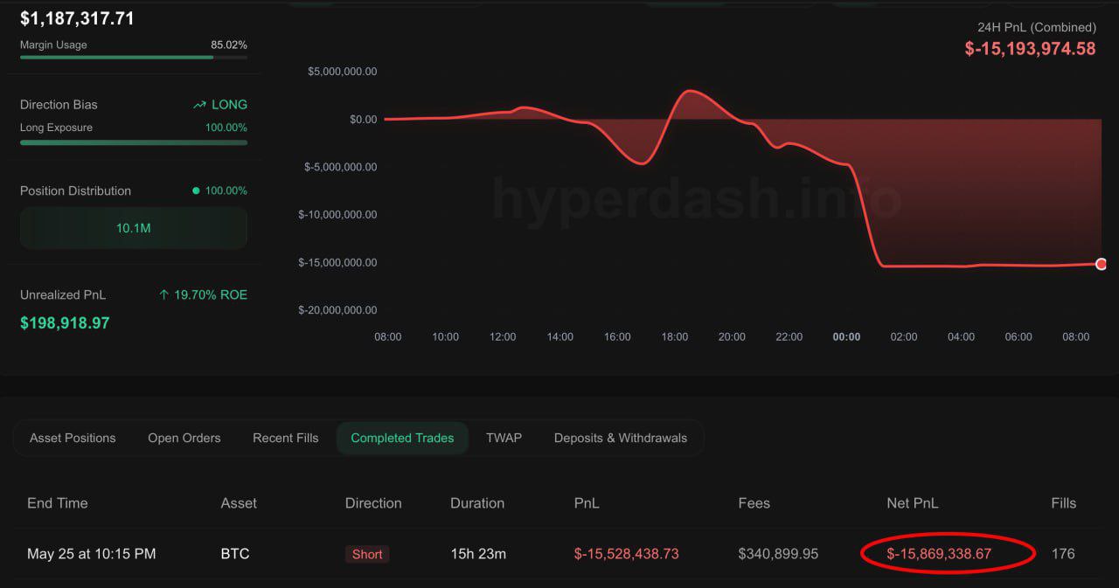
Task: Click the 85.02% margin usage value
Action: (x=229, y=45)
